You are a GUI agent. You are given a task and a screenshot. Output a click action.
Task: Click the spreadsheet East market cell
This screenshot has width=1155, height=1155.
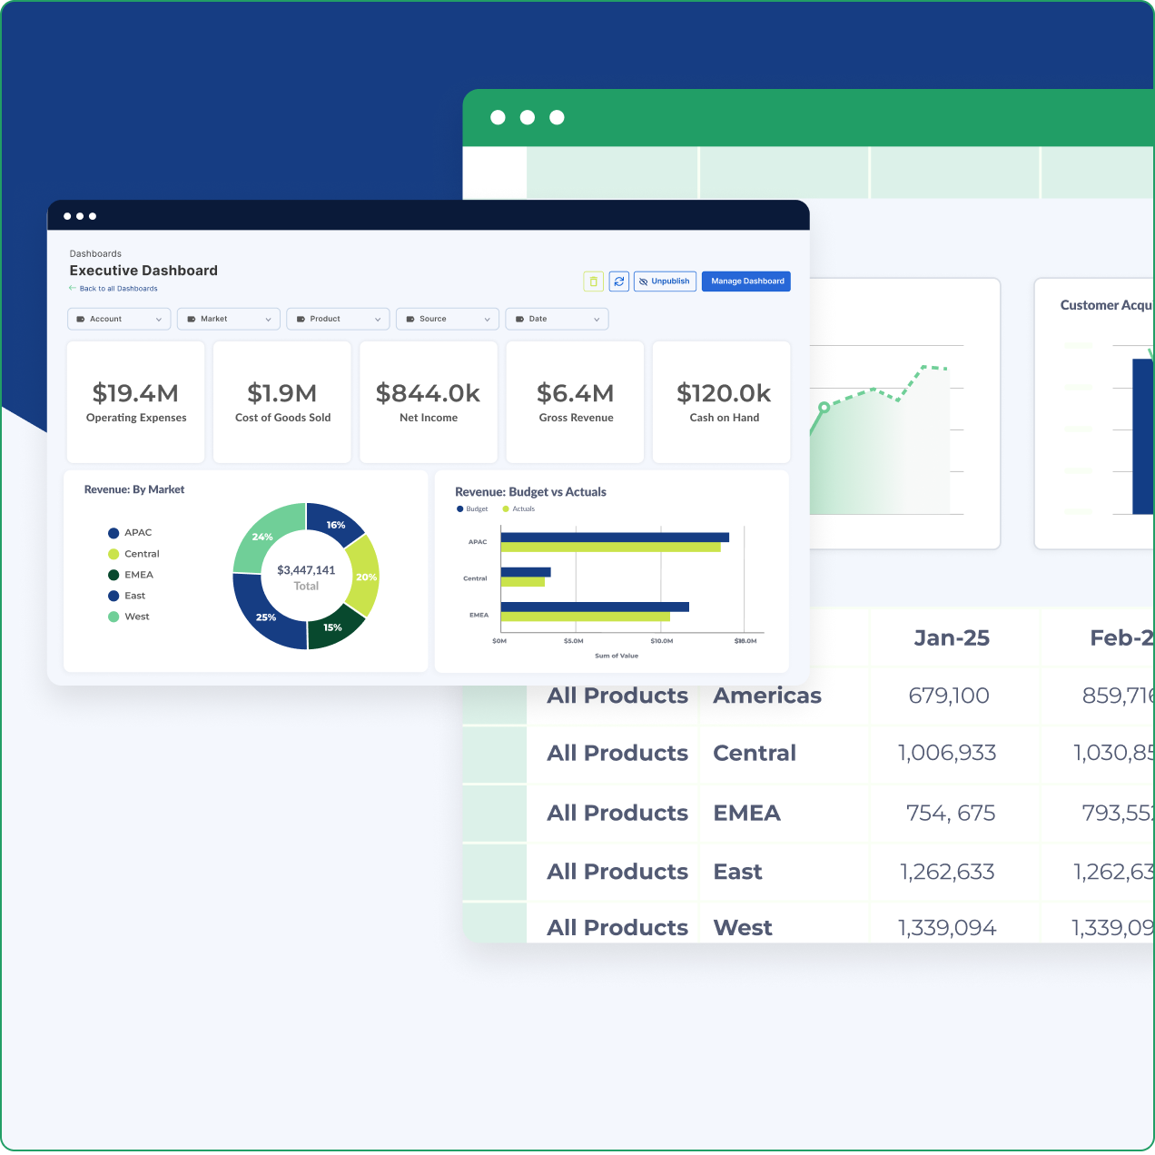pyautogui.click(x=737, y=872)
